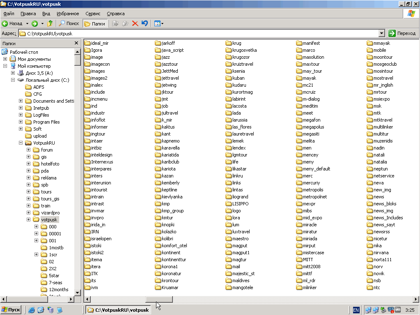
Task: Open Search (Поиск) in toolbar
Action: tap(69, 23)
